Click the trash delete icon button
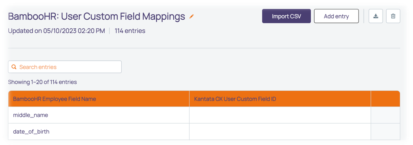The height and width of the screenshot is (145, 413). (x=393, y=16)
